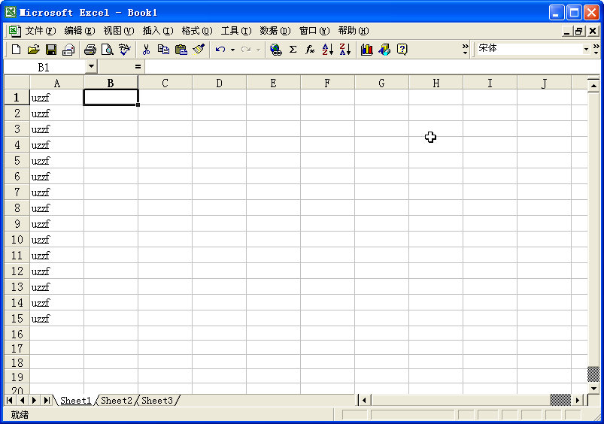The width and height of the screenshot is (604, 424).
Task: Open the 格式(O) menu
Action: 197,30
